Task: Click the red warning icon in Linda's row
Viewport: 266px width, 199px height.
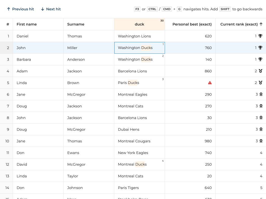Action: coord(210,83)
